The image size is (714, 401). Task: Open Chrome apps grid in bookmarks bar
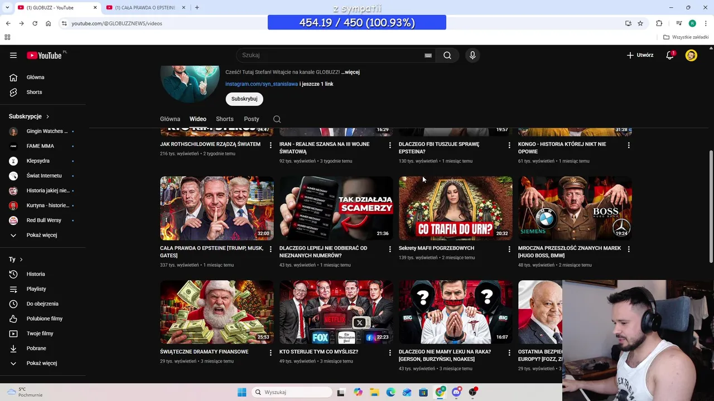coord(7,37)
